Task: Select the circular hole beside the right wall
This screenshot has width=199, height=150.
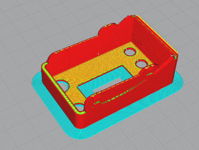Action: pyautogui.click(x=142, y=64)
